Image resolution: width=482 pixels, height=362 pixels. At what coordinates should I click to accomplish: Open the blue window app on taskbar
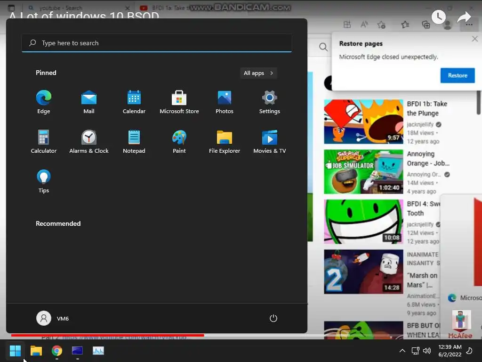[x=77, y=351]
